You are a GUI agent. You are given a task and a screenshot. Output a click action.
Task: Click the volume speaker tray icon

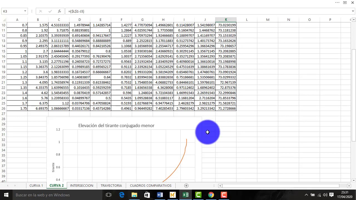[x=325, y=195]
